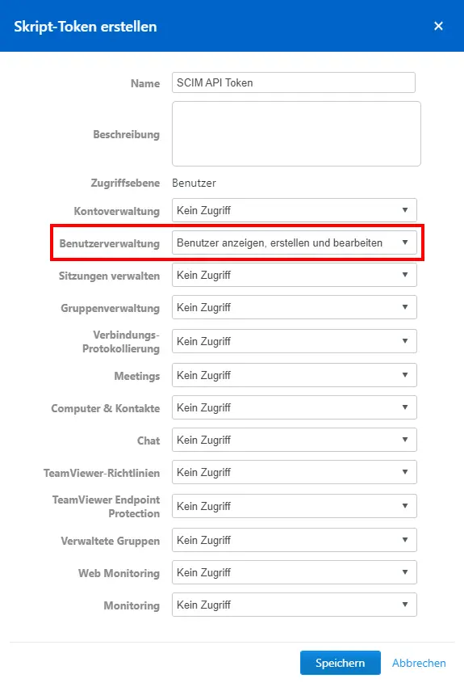Expand the Sitzungen verwalten dropdown

(295, 275)
